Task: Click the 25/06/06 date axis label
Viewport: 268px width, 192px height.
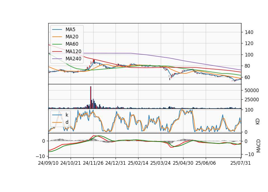Action: (206, 163)
